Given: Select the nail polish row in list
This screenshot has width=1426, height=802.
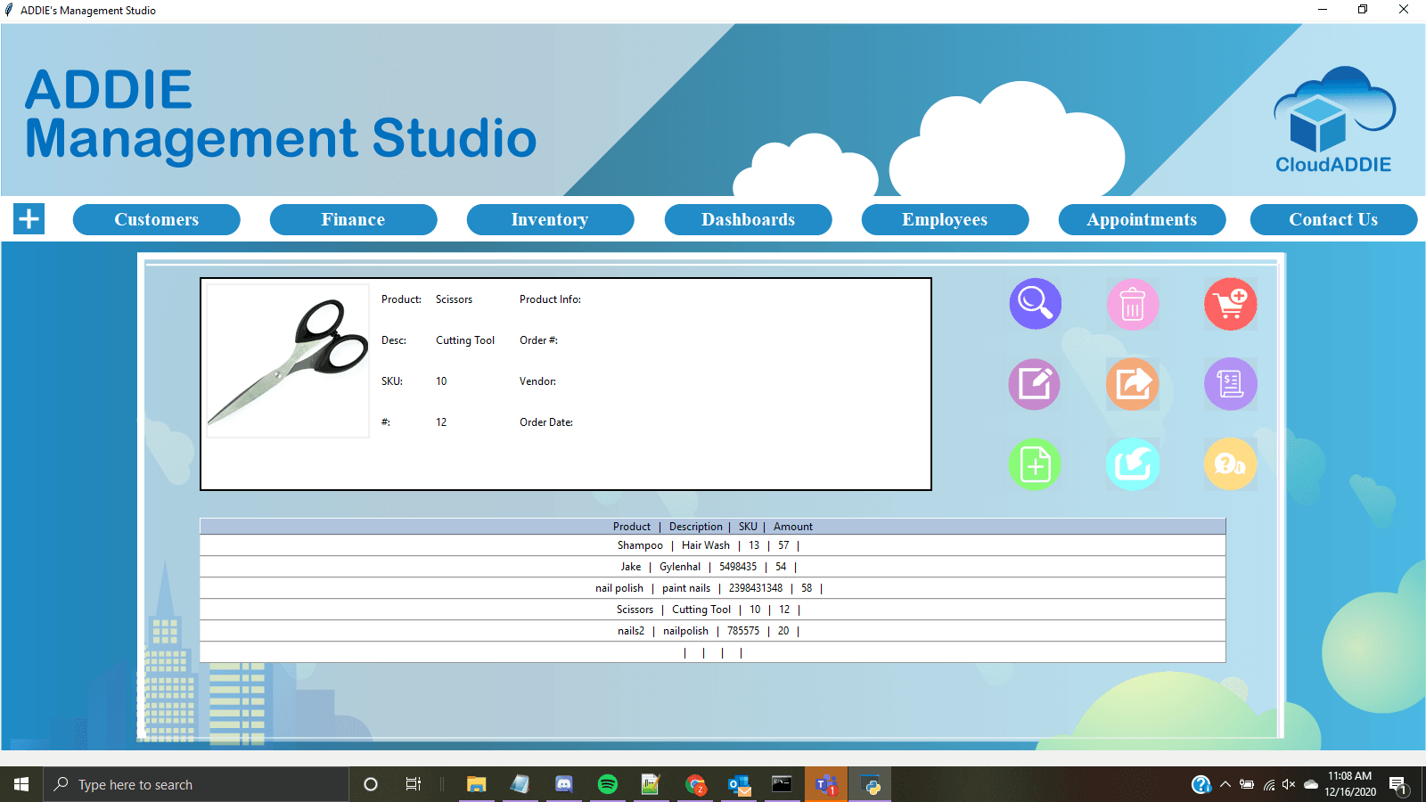Looking at the screenshot, I should pos(711,588).
